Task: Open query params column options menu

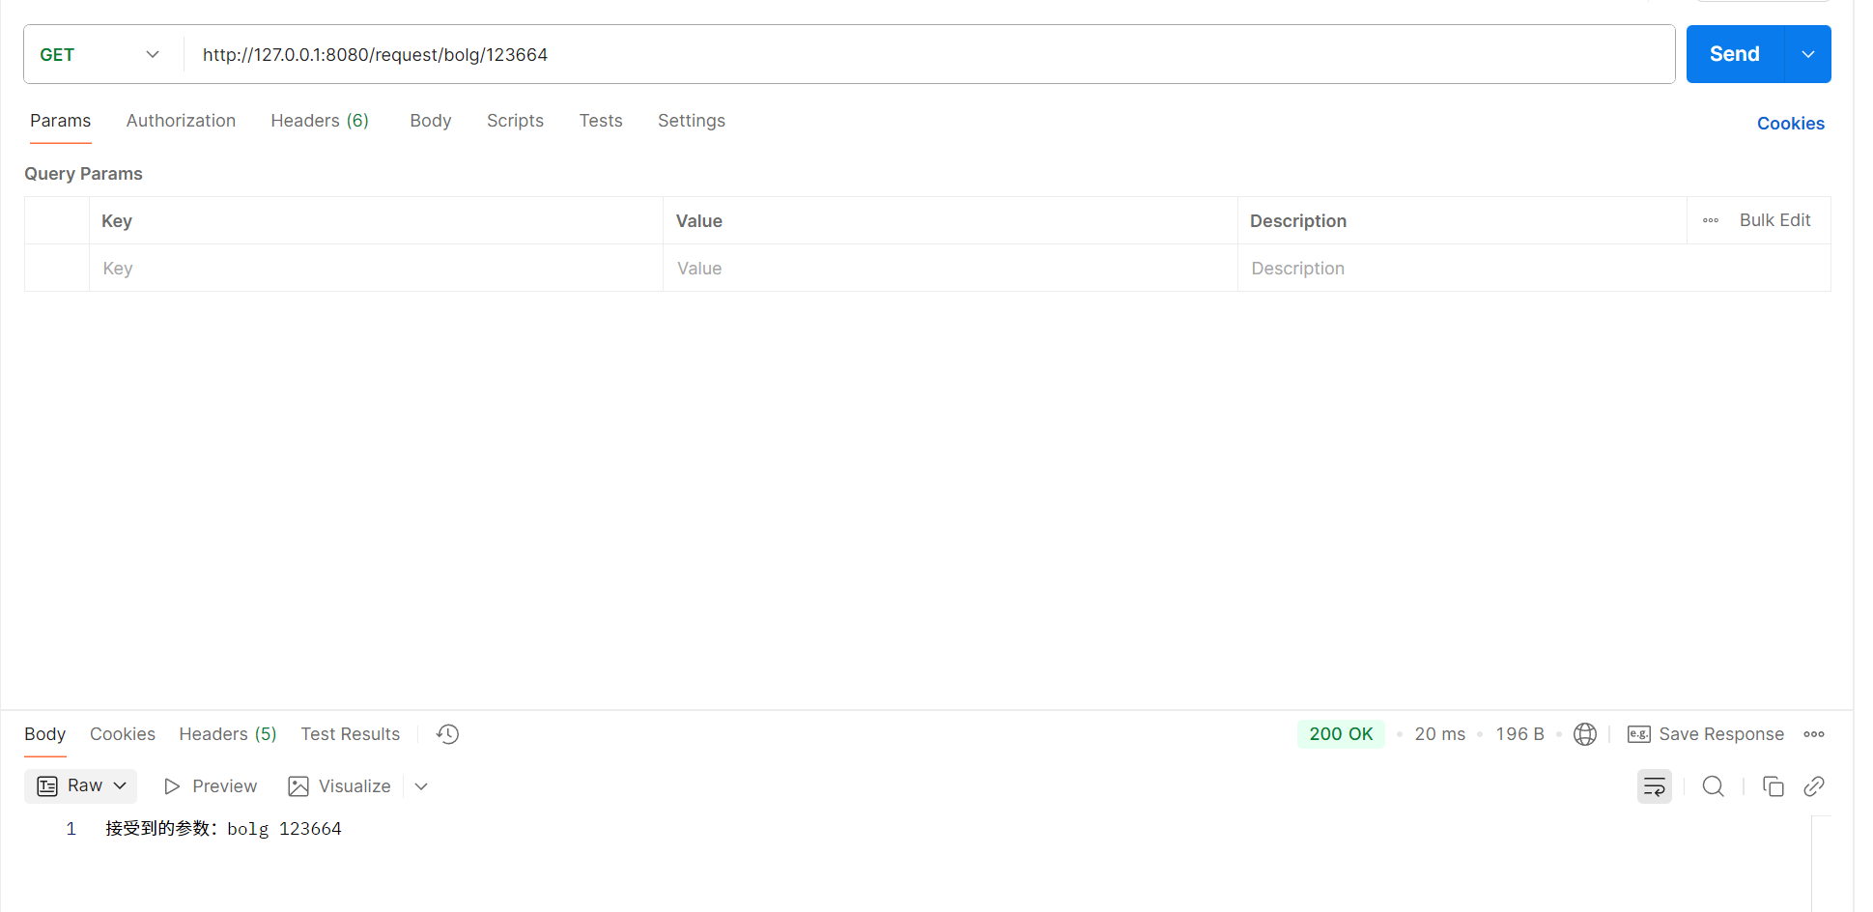Action: coord(1711,220)
